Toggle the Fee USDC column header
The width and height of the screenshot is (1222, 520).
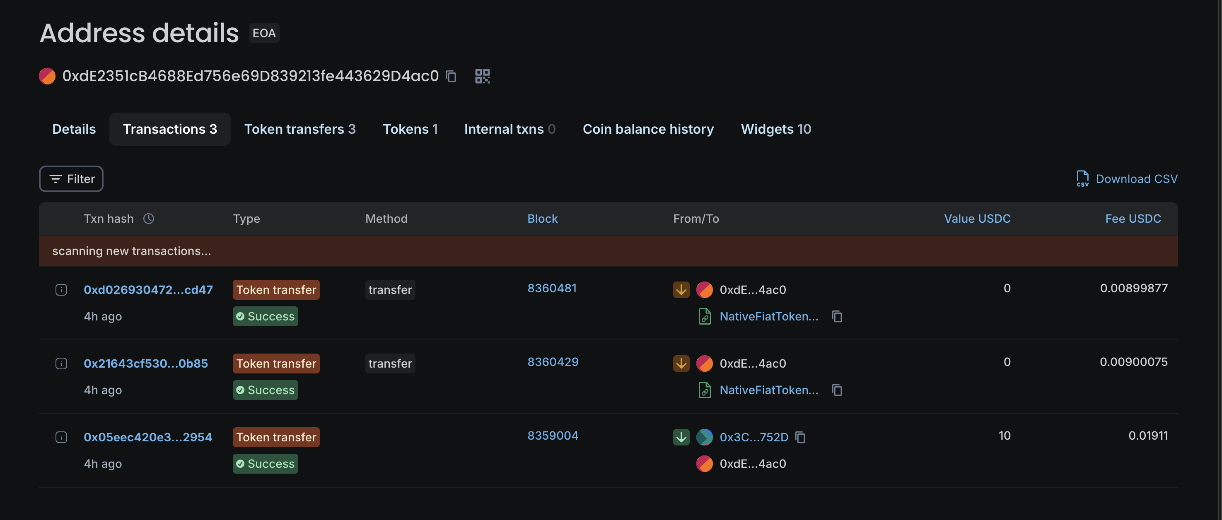[x=1133, y=219]
